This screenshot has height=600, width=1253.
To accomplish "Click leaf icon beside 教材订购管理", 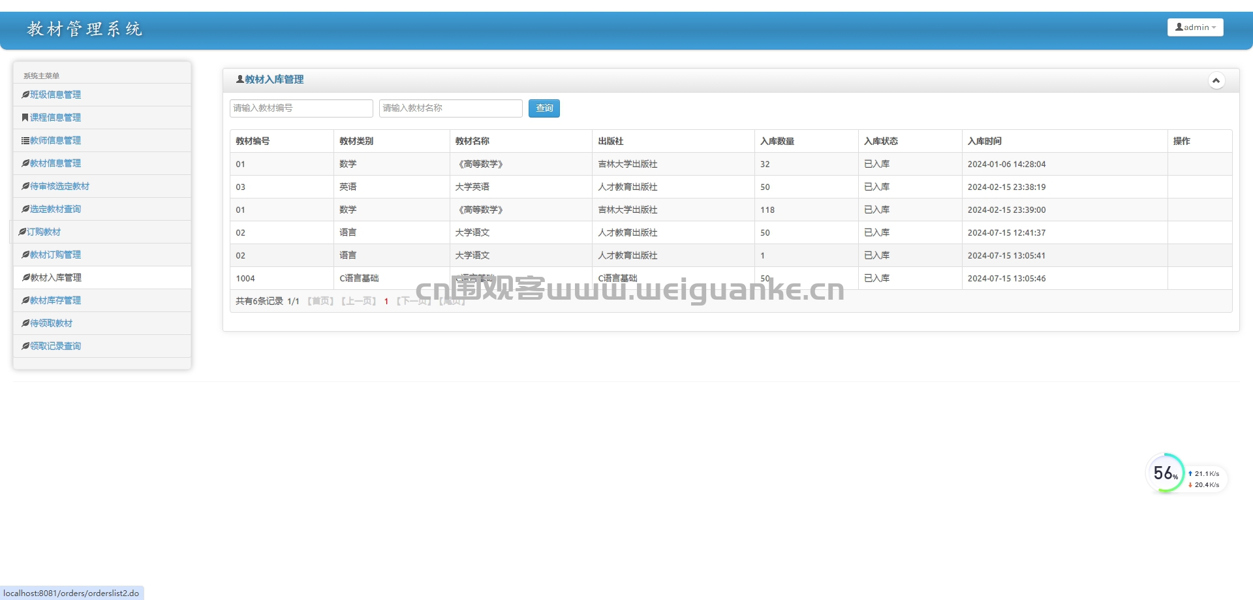I will coord(25,255).
